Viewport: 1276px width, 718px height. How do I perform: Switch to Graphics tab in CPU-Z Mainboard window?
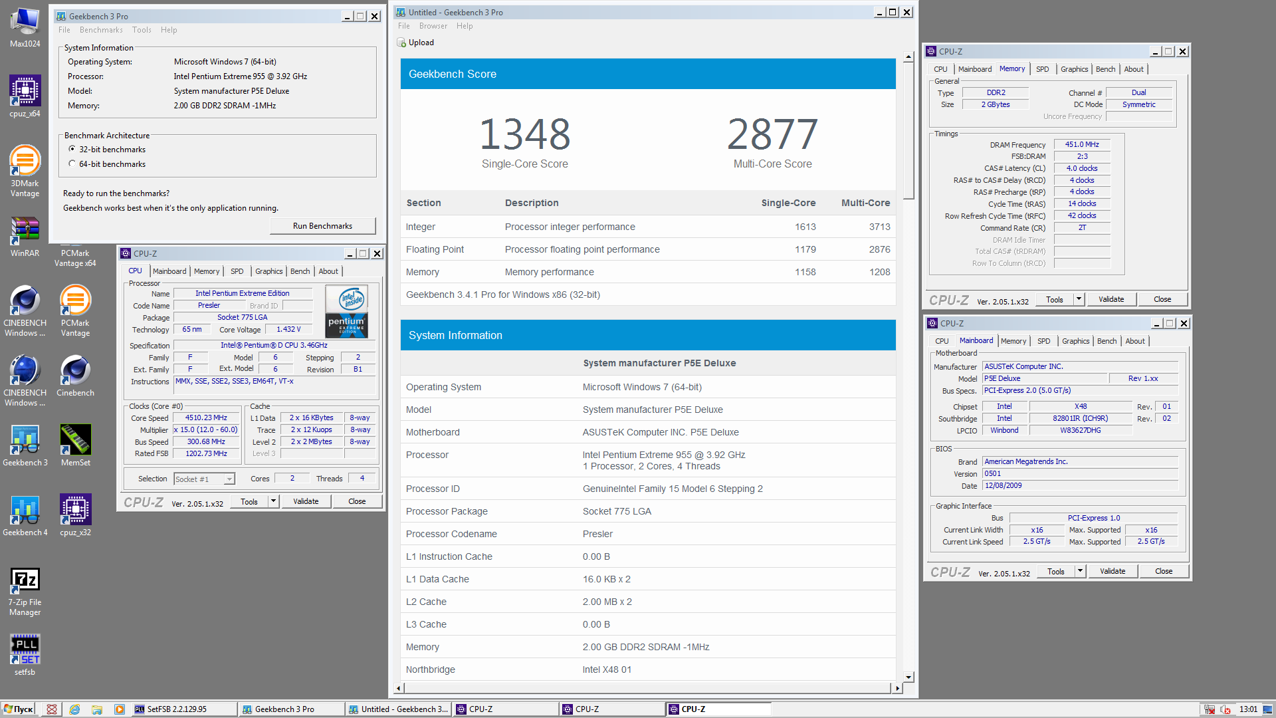click(x=1075, y=341)
